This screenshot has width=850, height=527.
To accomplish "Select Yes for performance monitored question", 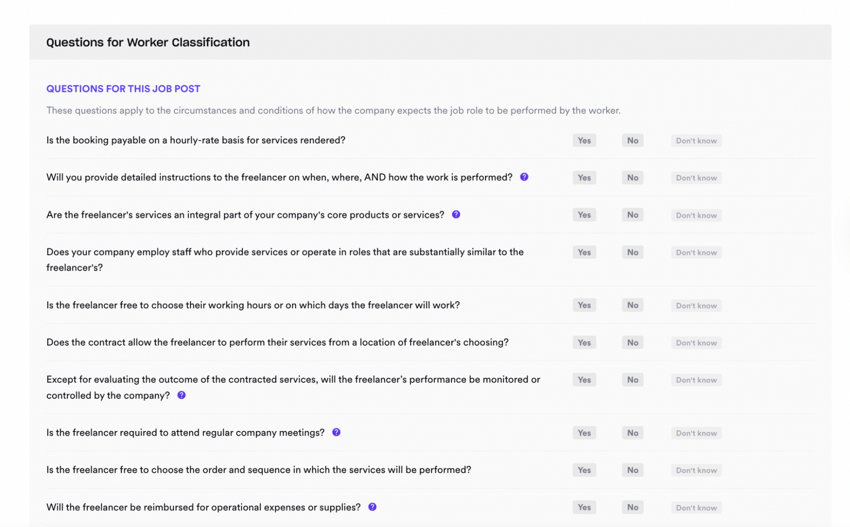I will [x=584, y=379].
